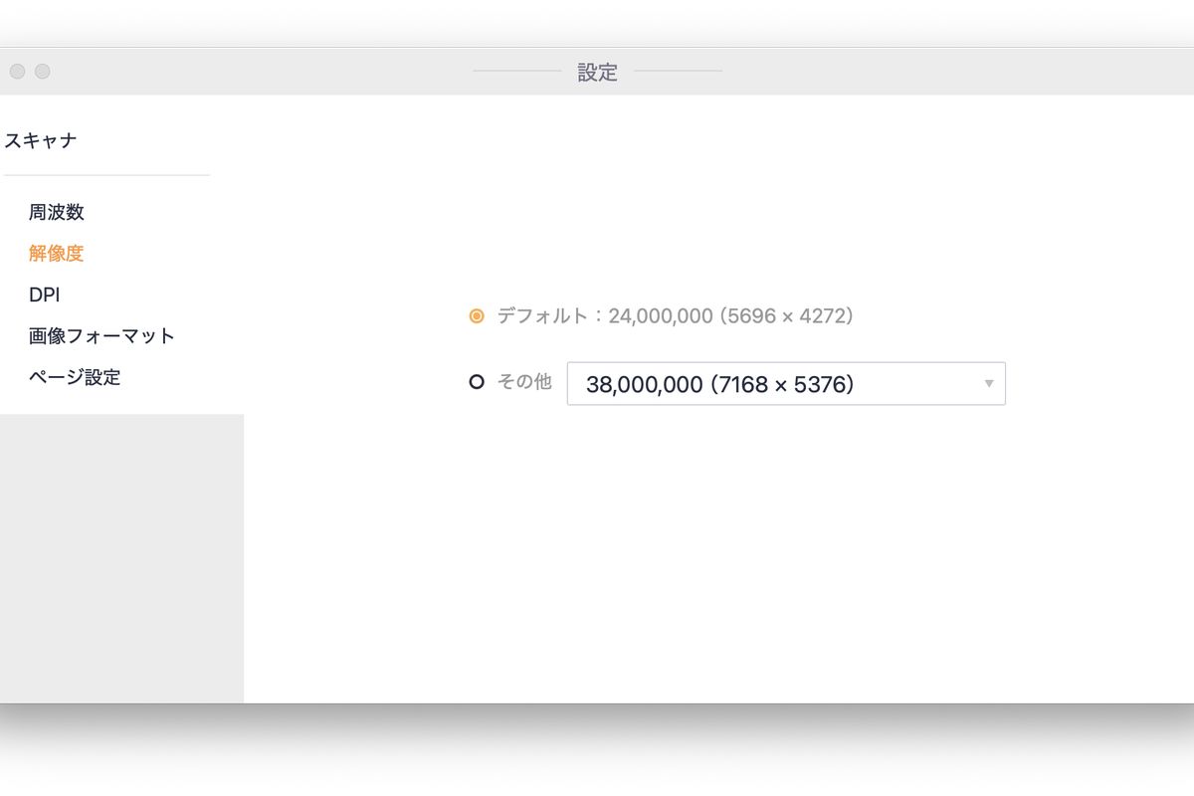1194x796 pixels.
Task: Click the その他 label text
Action: [526, 382]
